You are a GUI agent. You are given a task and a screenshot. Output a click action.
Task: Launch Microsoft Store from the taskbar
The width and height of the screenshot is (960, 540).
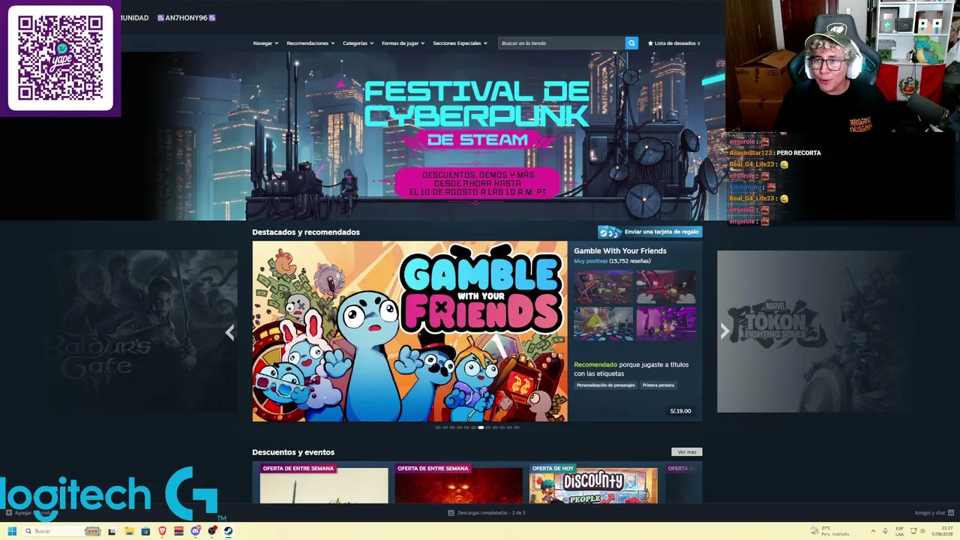tap(145, 531)
